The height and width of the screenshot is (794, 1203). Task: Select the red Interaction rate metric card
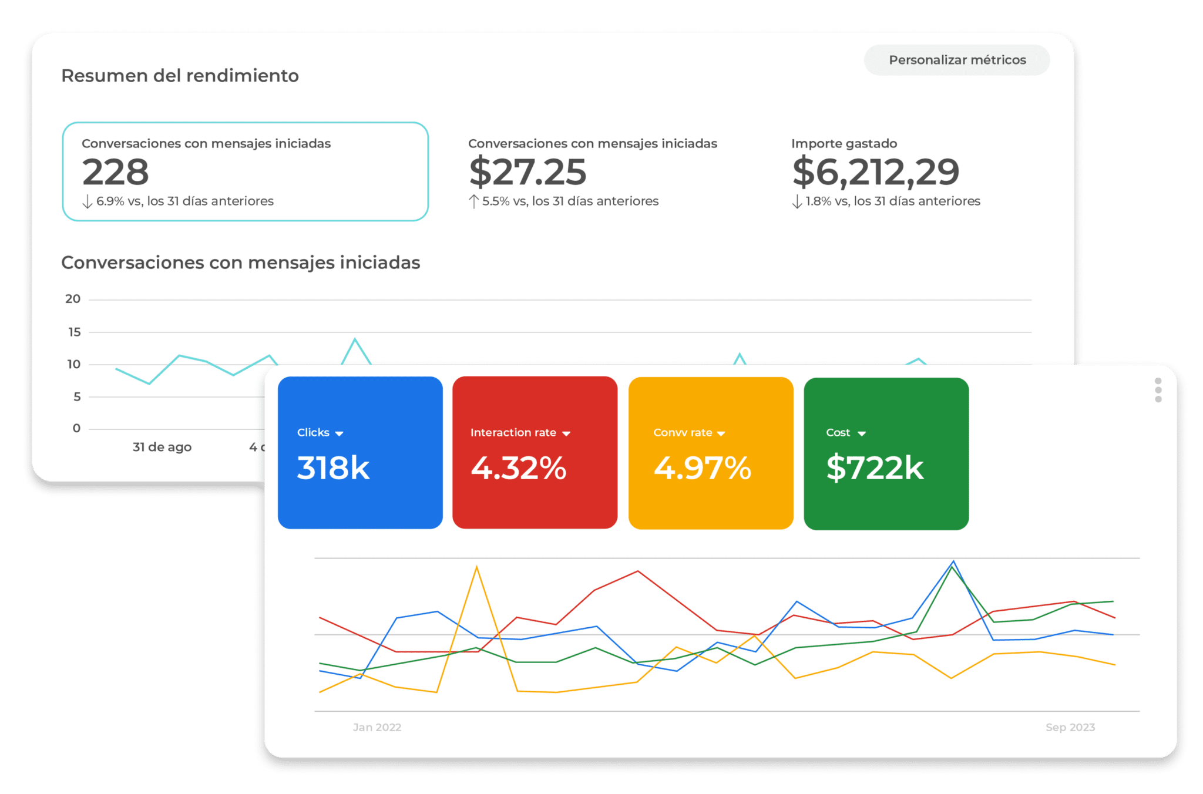[x=534, y=453]
